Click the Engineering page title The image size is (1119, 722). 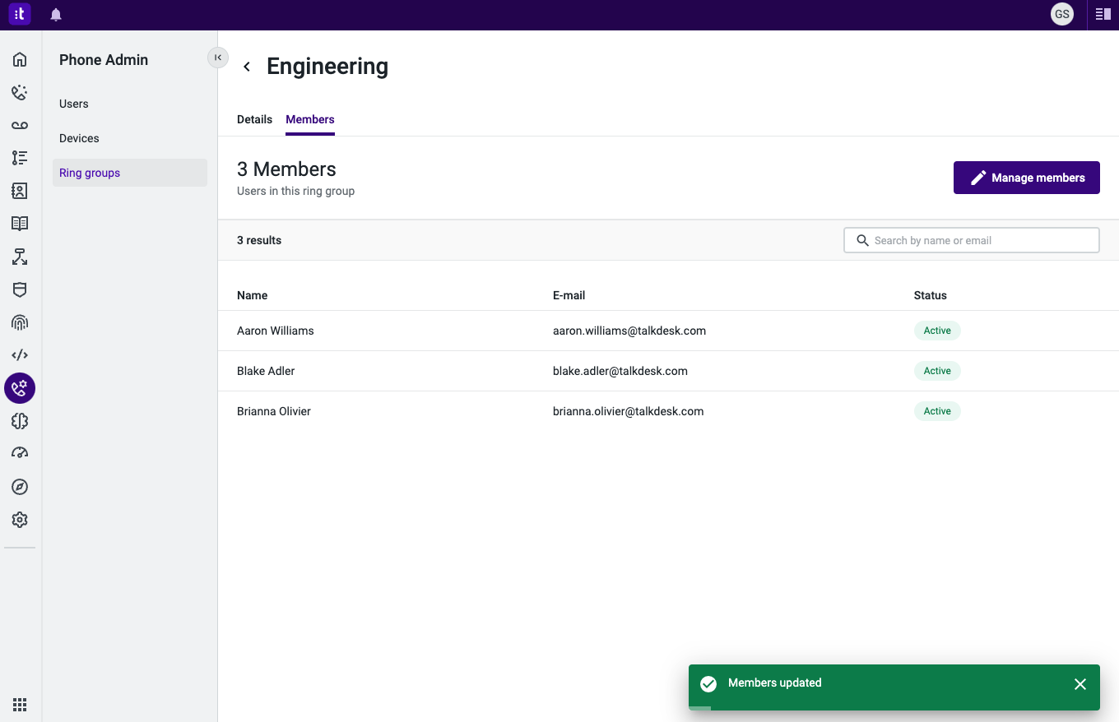327,67
